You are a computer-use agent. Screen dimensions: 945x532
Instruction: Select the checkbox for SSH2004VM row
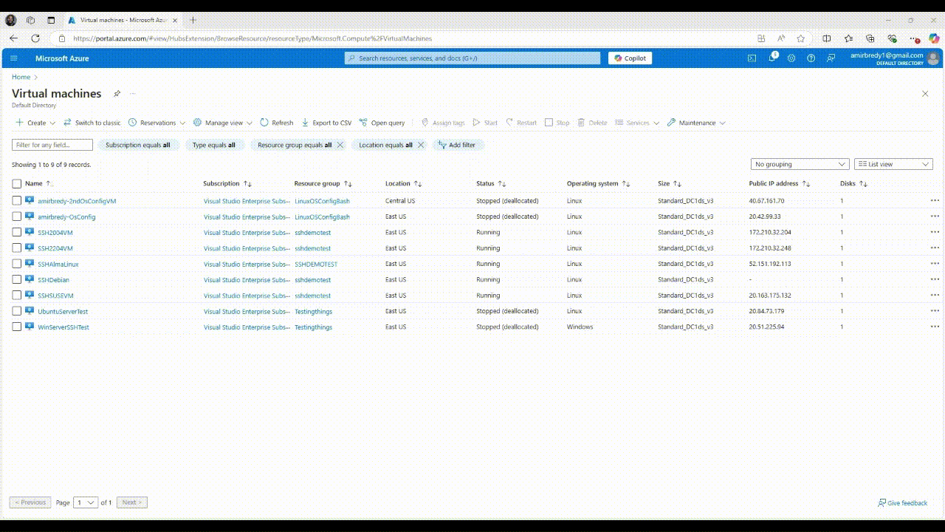17,232
